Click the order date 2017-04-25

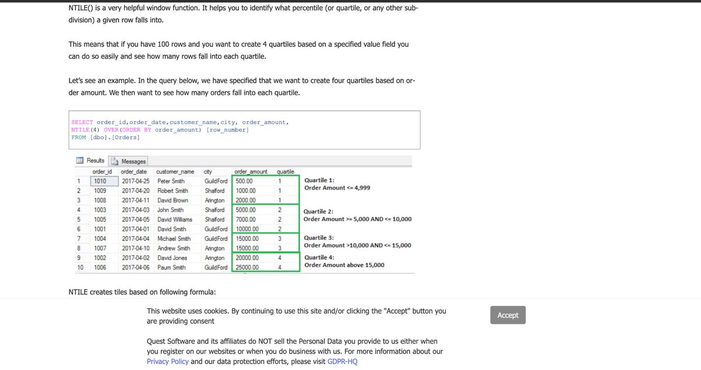(136, 181)
